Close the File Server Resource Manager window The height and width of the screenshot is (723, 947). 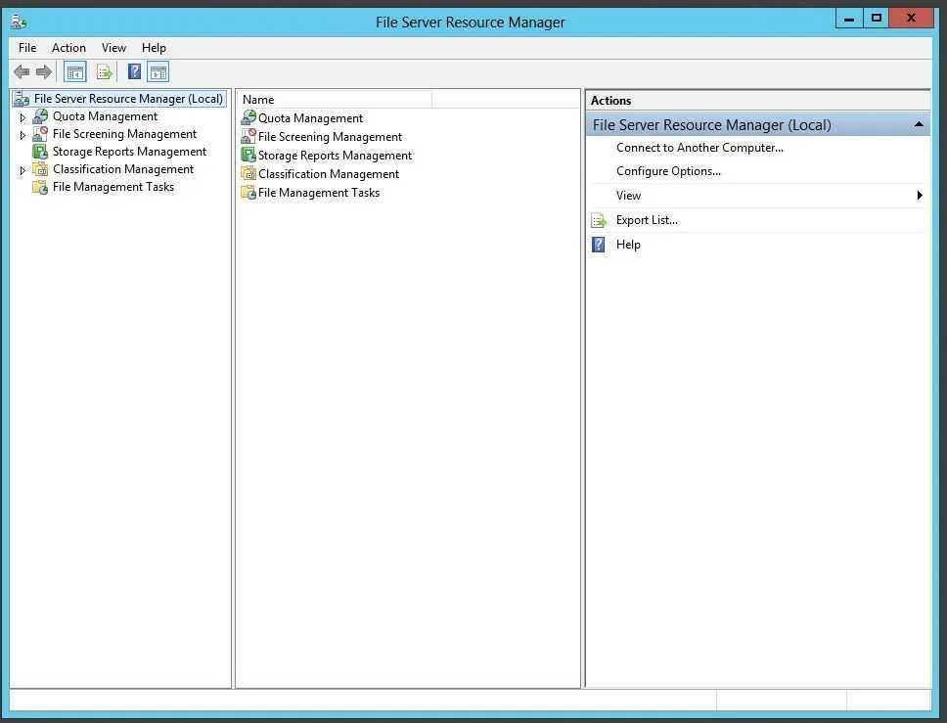tap(912, 19)
